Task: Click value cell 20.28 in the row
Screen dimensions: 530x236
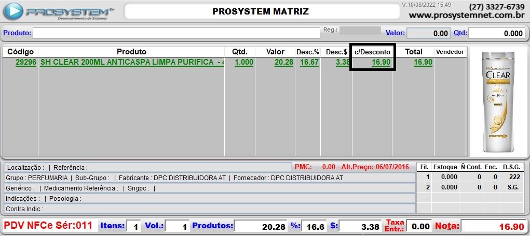Action: click(x=283, y=63)
